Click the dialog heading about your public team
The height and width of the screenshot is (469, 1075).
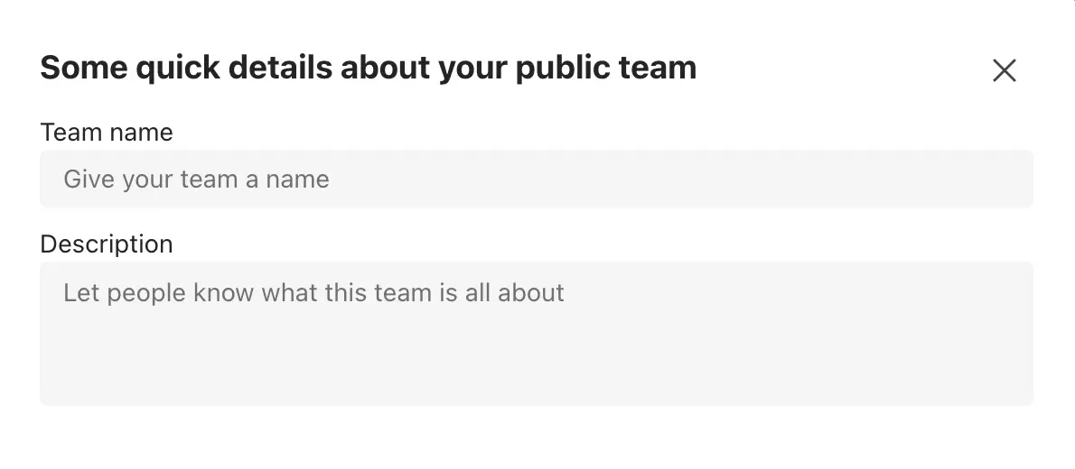click(x=368, y=68)
